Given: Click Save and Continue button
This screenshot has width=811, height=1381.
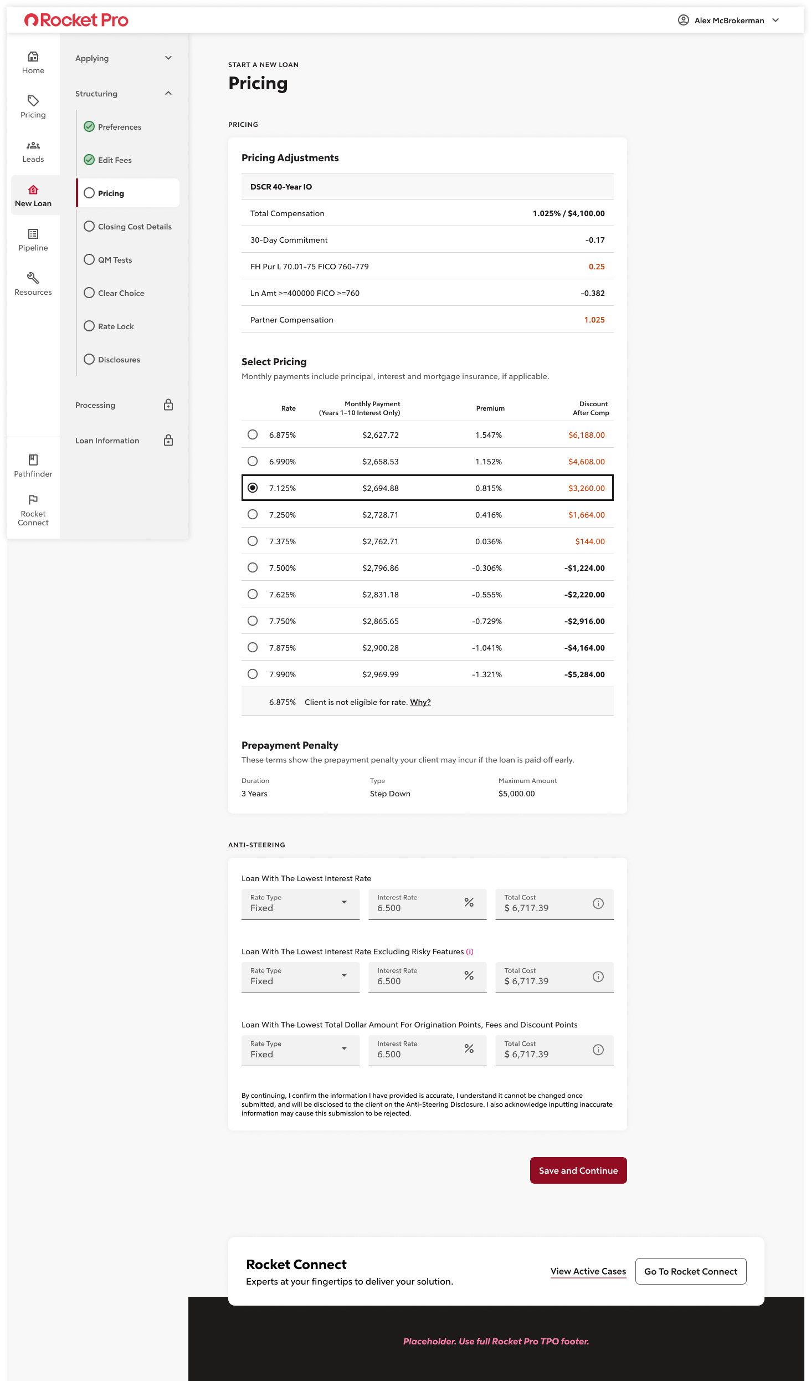Looking at the screenshot, I should point(578,1170).
